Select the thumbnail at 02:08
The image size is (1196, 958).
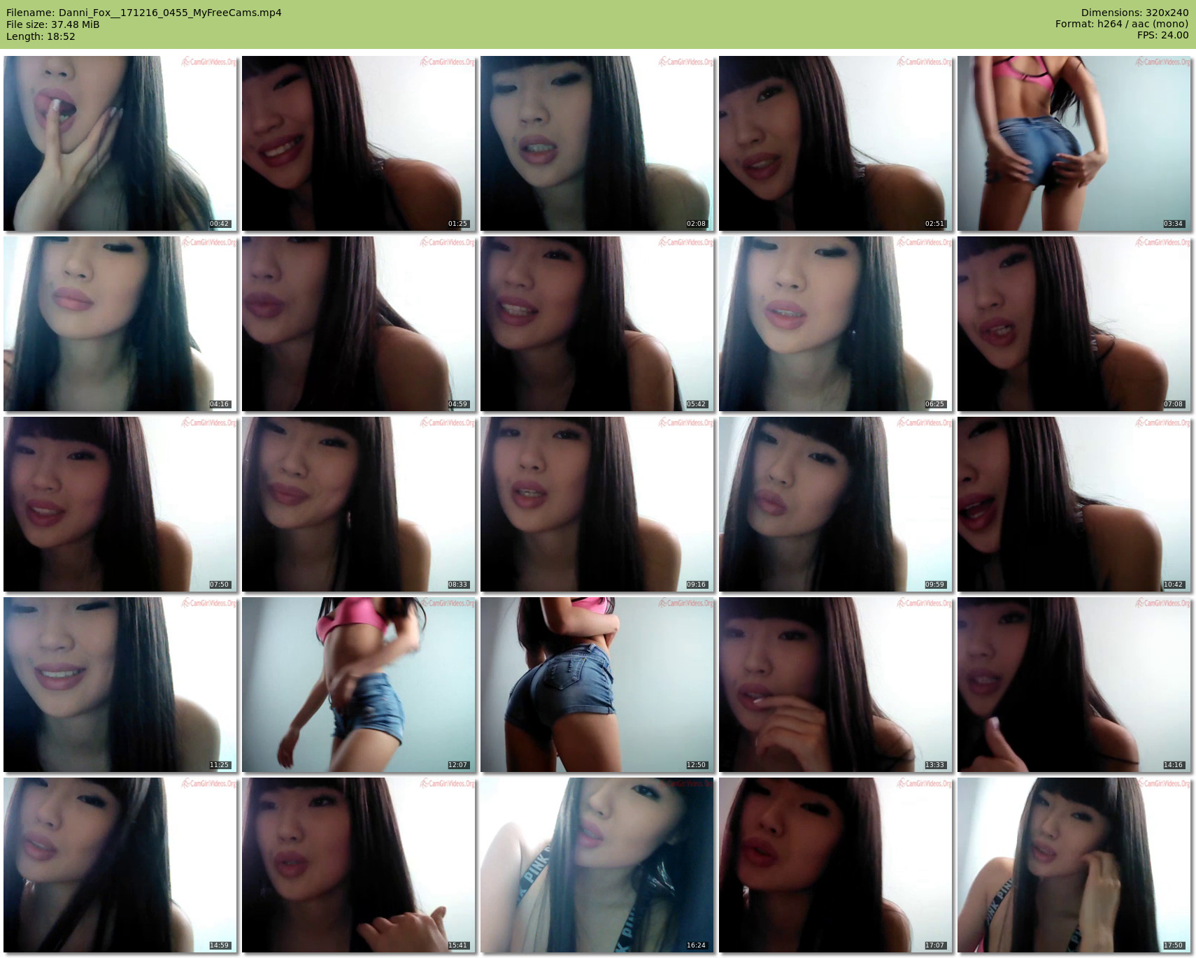[597, 143]
